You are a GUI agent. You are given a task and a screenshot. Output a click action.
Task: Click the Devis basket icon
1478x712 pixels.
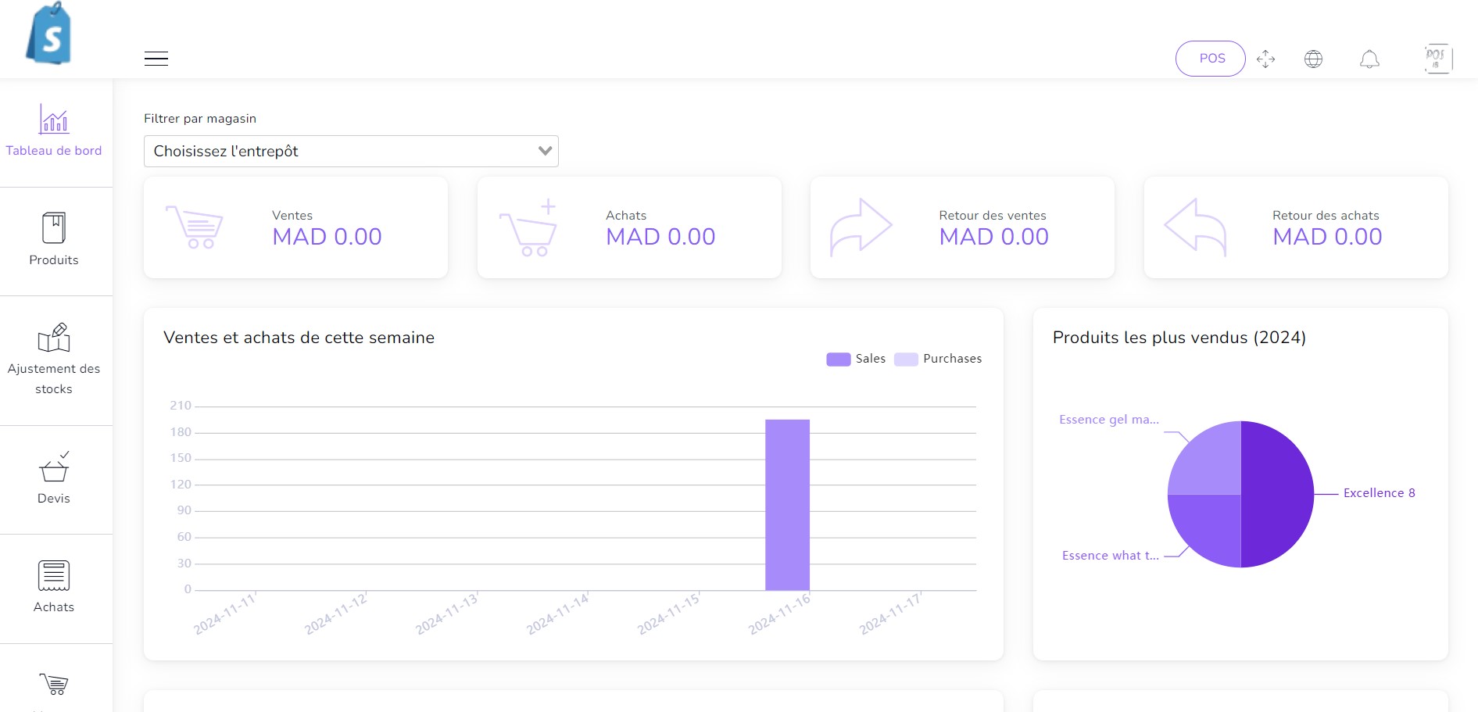click(54, 467)
